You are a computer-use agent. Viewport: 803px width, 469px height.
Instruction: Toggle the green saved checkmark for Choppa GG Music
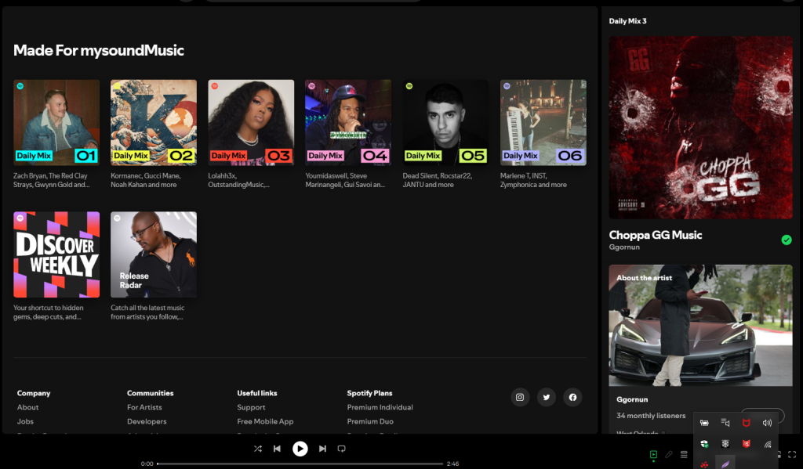tap(787, 240)
